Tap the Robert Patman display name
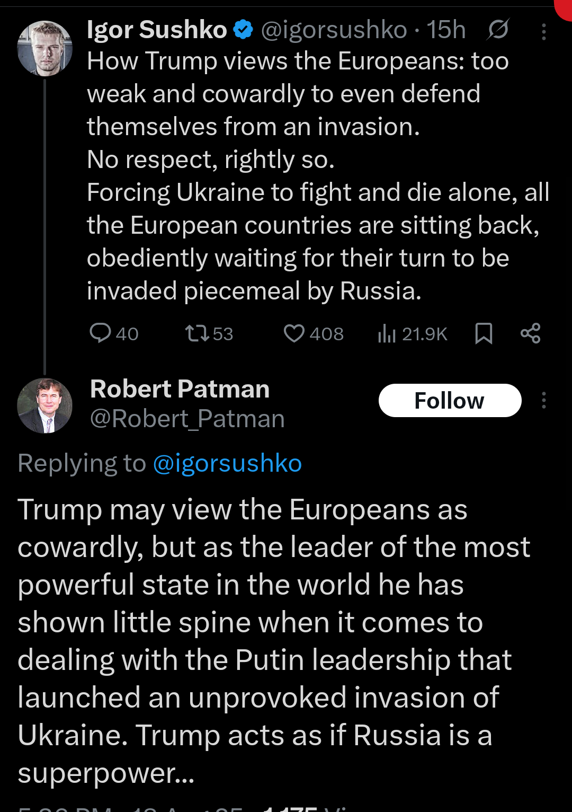 point(180,389)
